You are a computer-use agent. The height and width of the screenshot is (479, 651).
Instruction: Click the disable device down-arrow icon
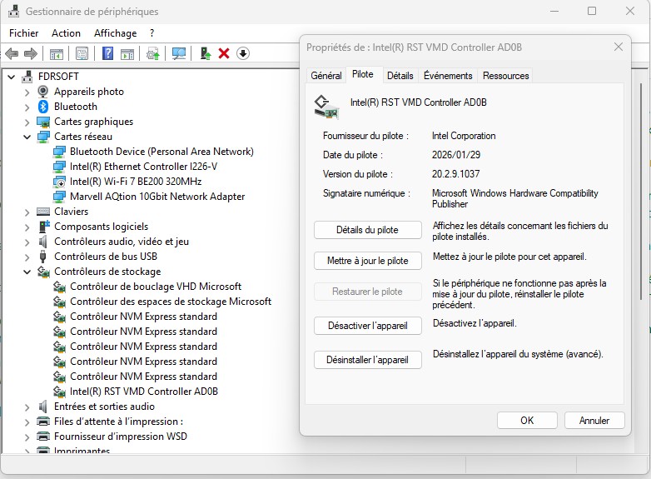(x=242, y=53)
